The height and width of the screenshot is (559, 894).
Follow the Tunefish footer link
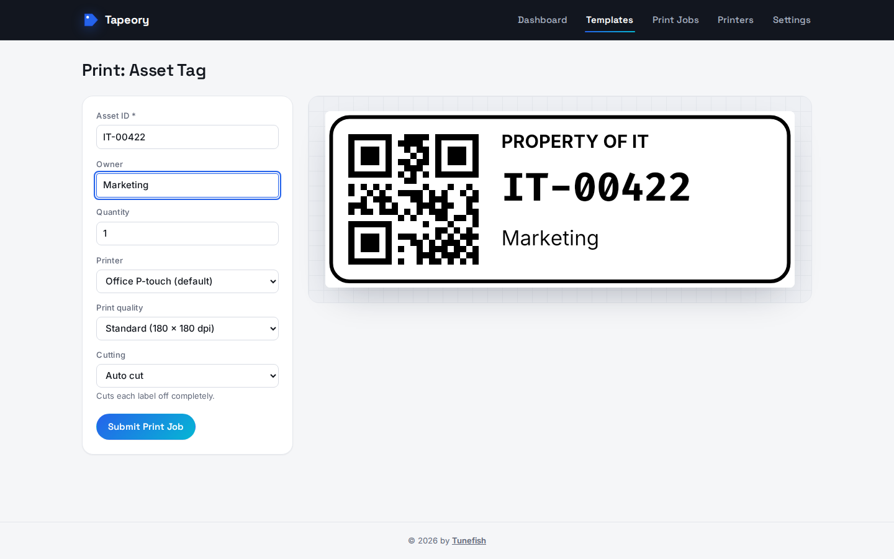(x=469, y=541)
